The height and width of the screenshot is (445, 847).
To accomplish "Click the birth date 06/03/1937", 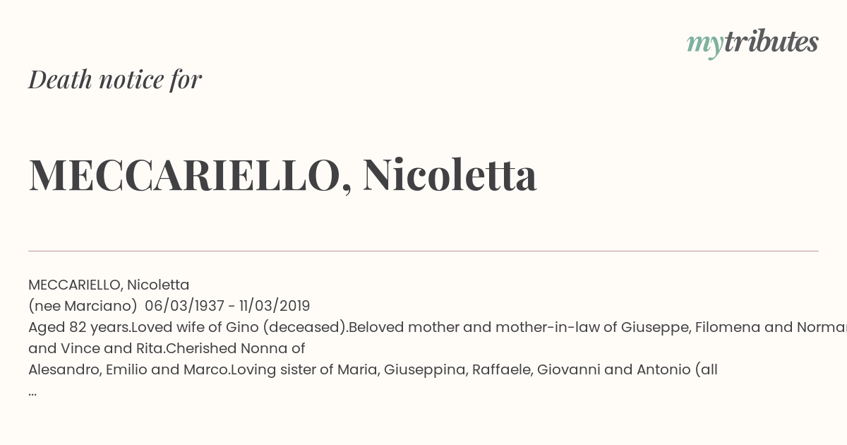I will 185,307.
